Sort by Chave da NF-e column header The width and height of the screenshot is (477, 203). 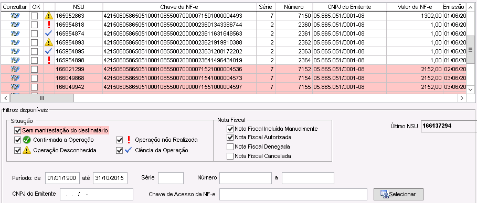(x=180, y=7)
